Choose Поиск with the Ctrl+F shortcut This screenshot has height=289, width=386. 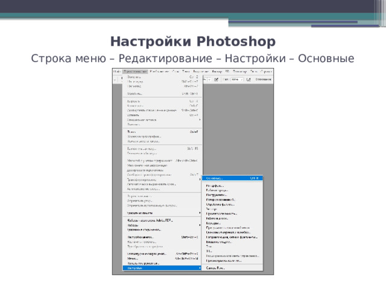(162, 132)
